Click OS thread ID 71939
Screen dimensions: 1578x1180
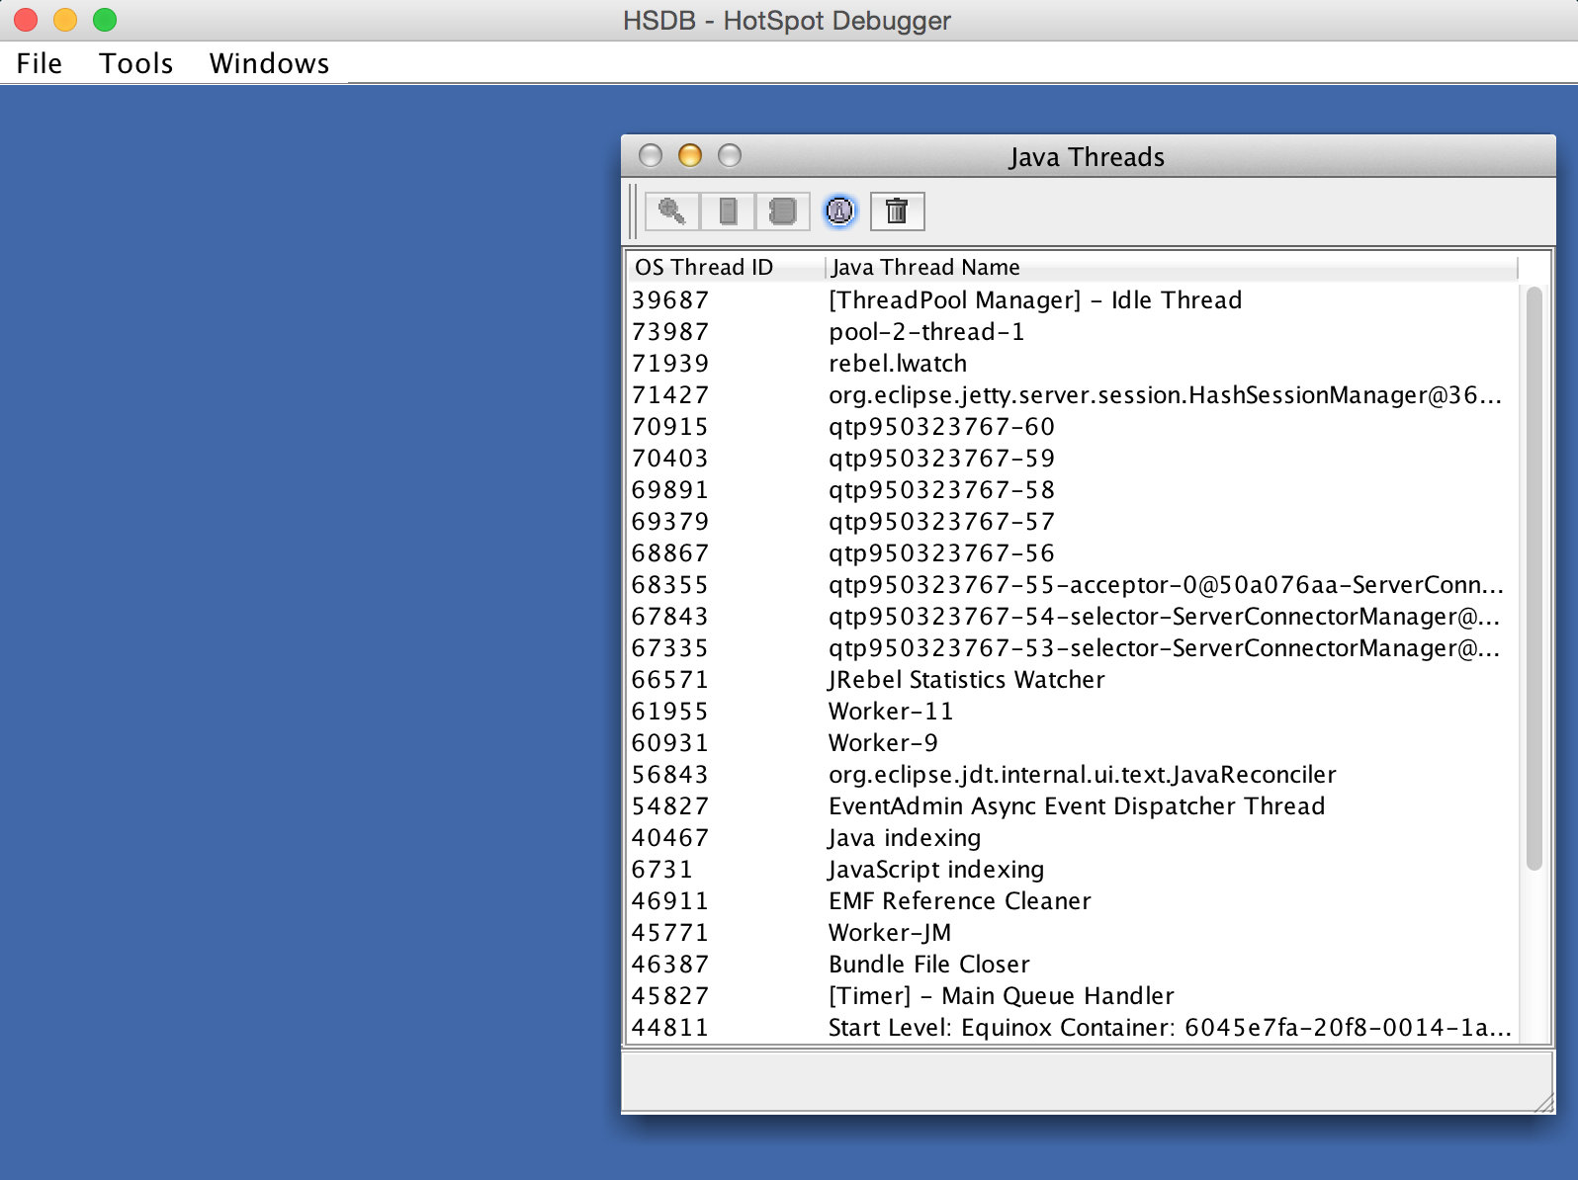tap(670, 364)
